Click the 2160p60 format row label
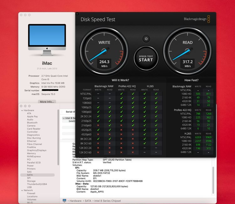Image resolution: width=235 pixels, height=204 pixels. 86,125
